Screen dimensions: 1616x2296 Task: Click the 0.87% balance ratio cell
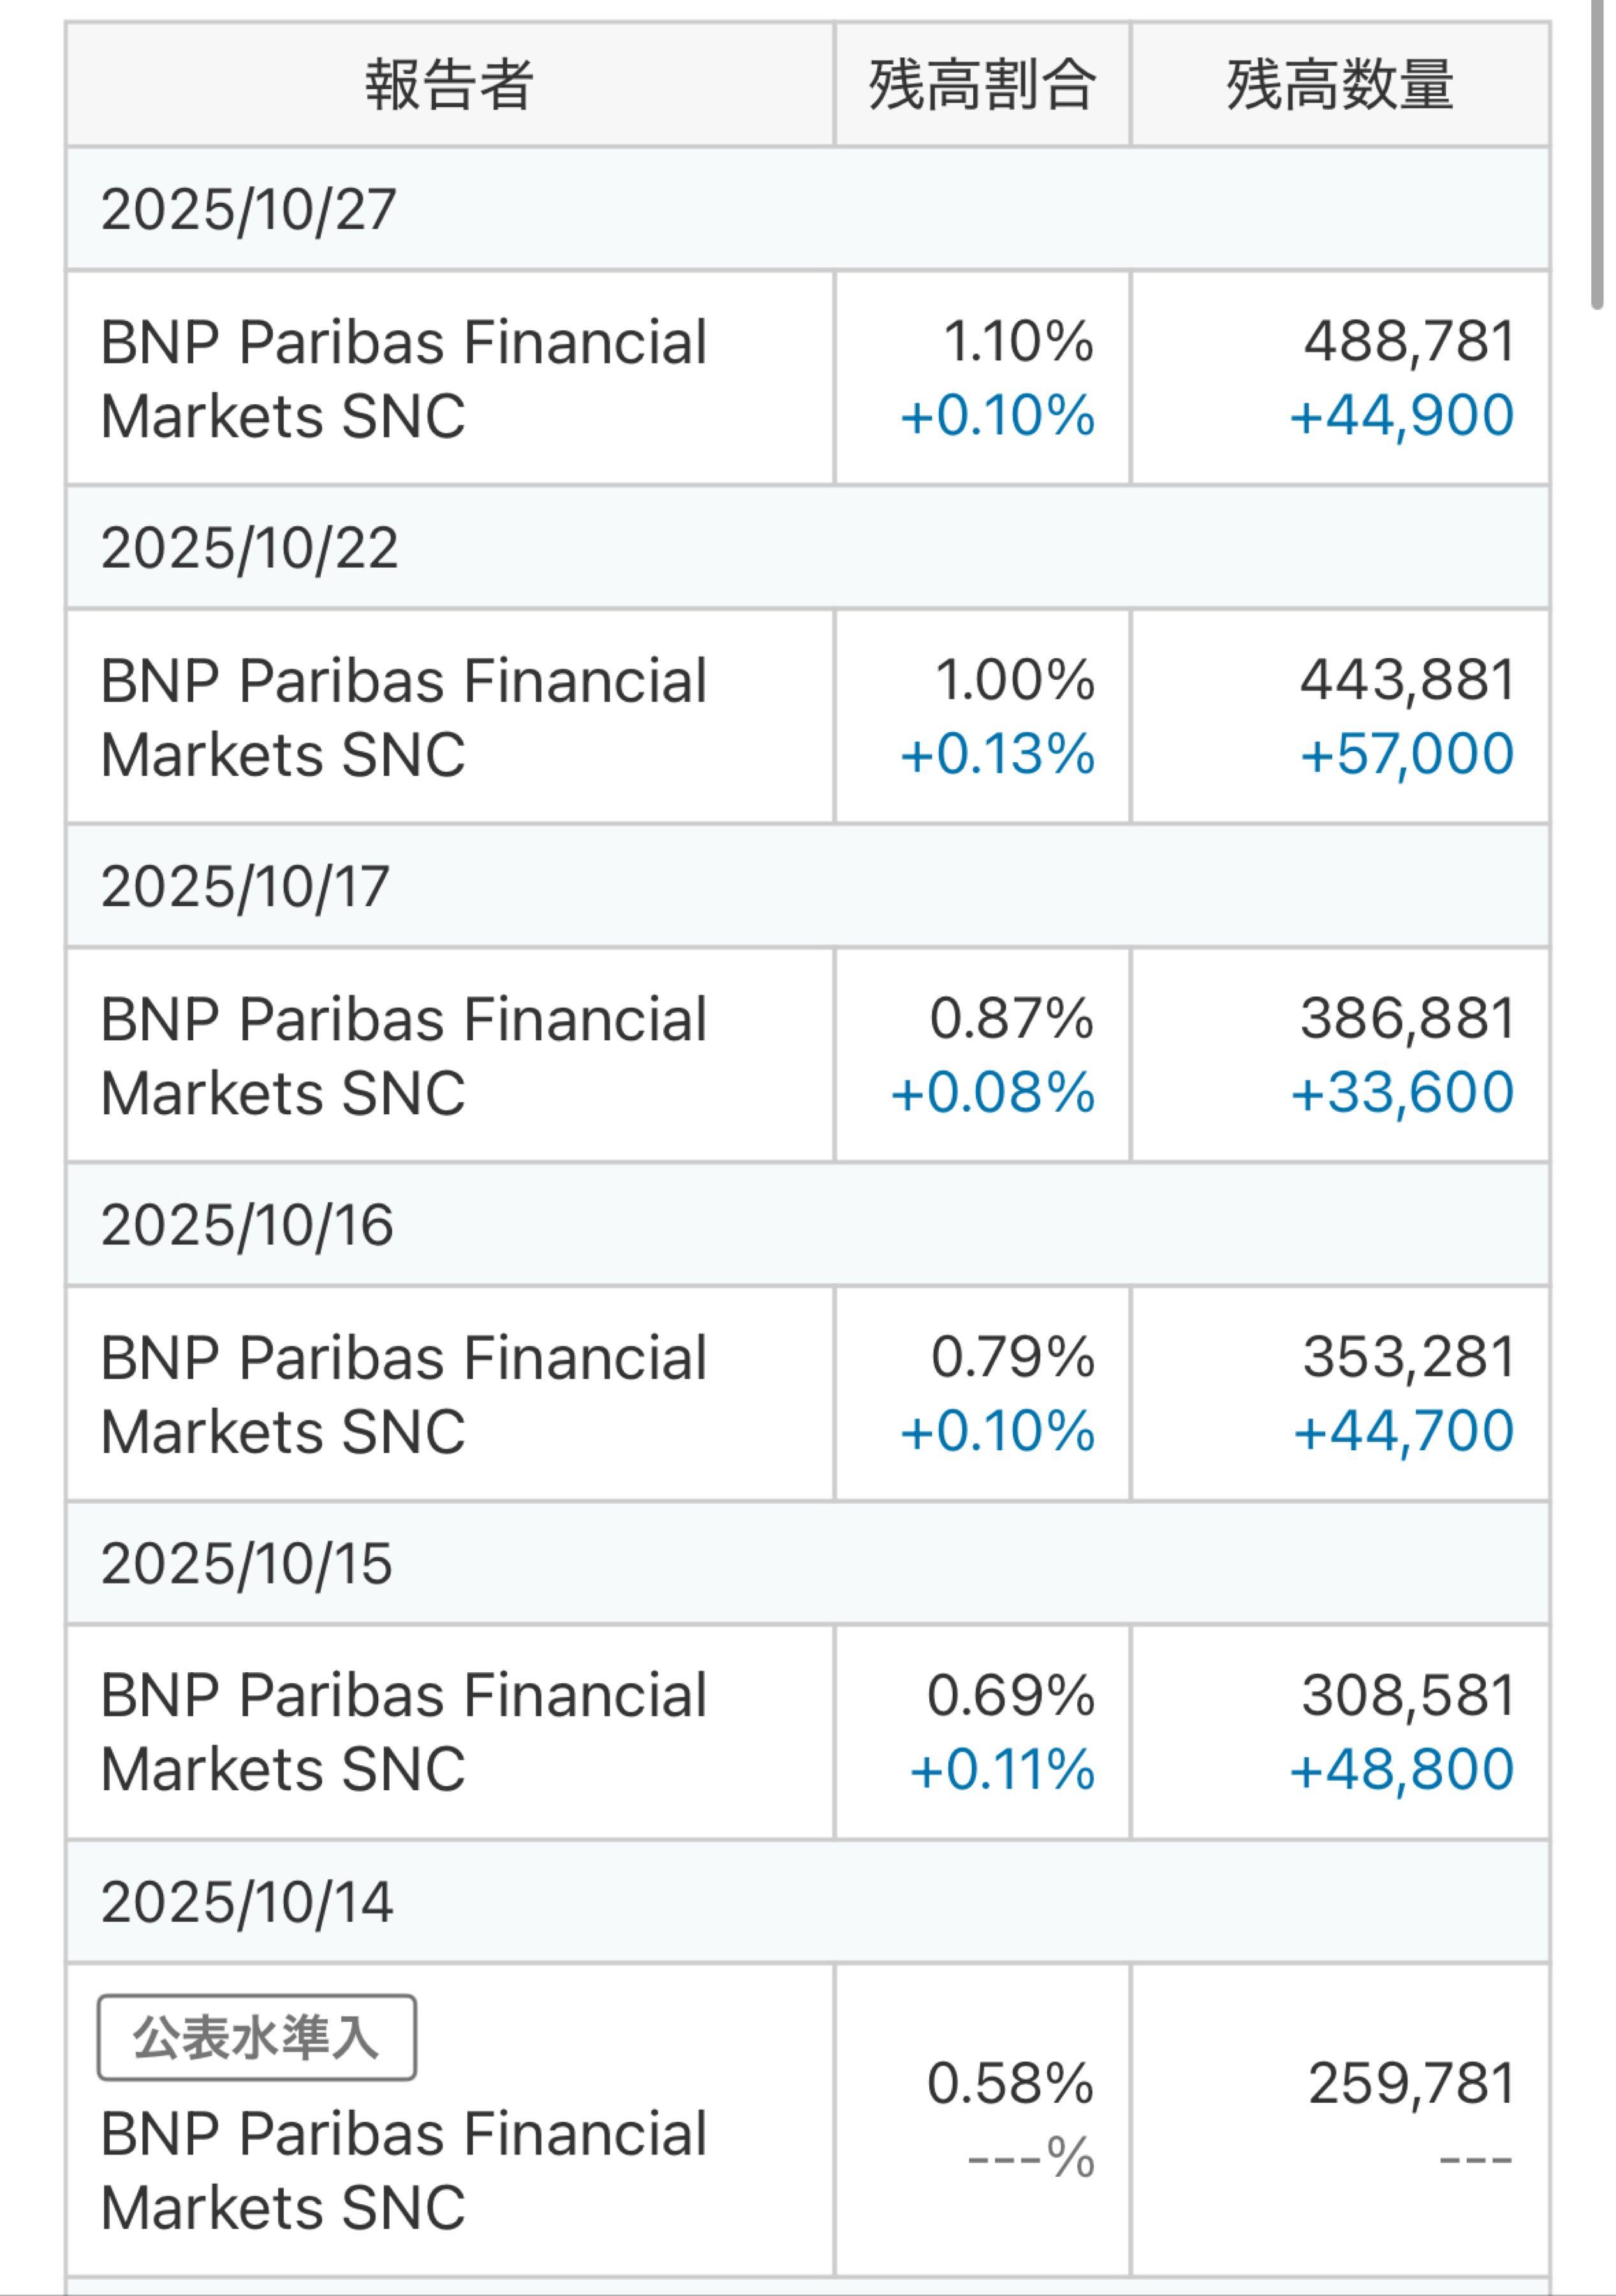tap(1011, 1019)
